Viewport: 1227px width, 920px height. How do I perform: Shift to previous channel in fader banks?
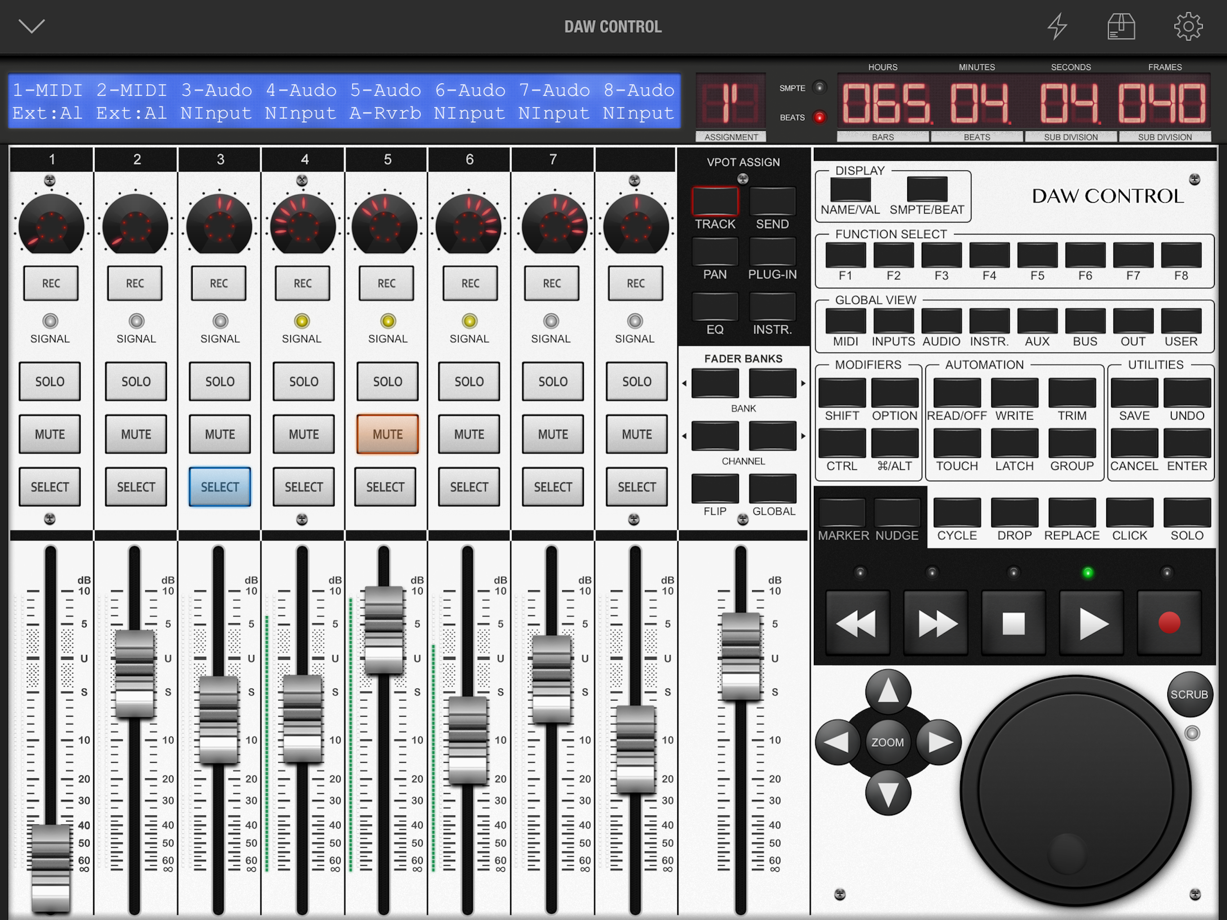click(715, 436)
